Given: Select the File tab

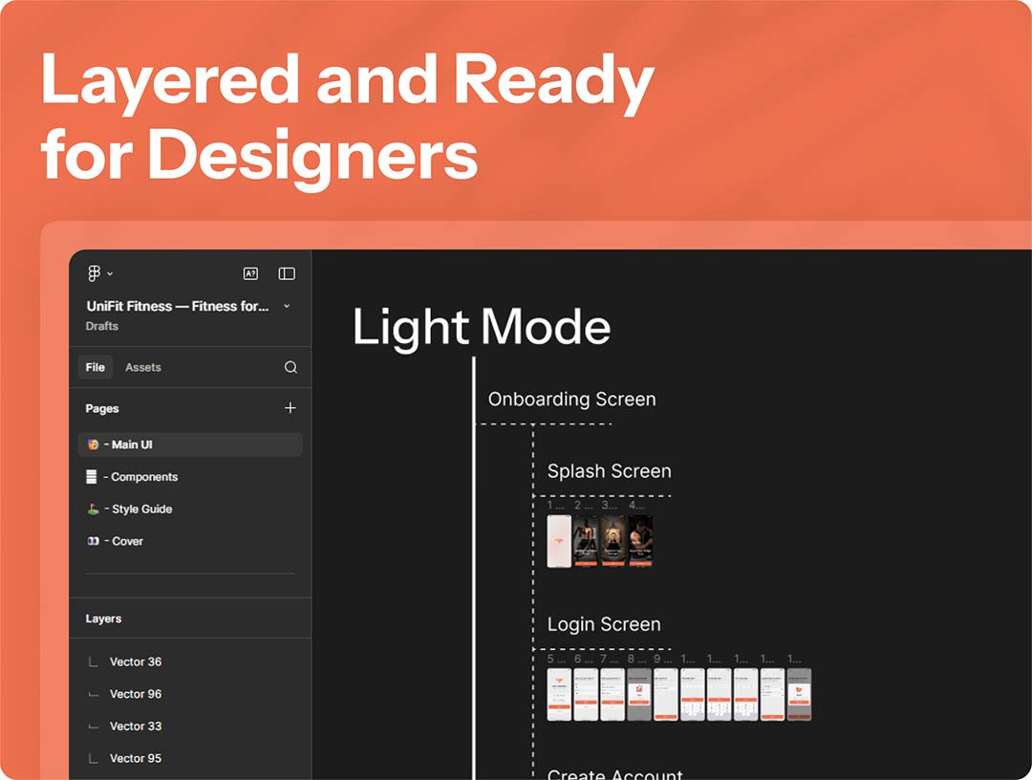Looking at the screenshot, I should 96,367.
